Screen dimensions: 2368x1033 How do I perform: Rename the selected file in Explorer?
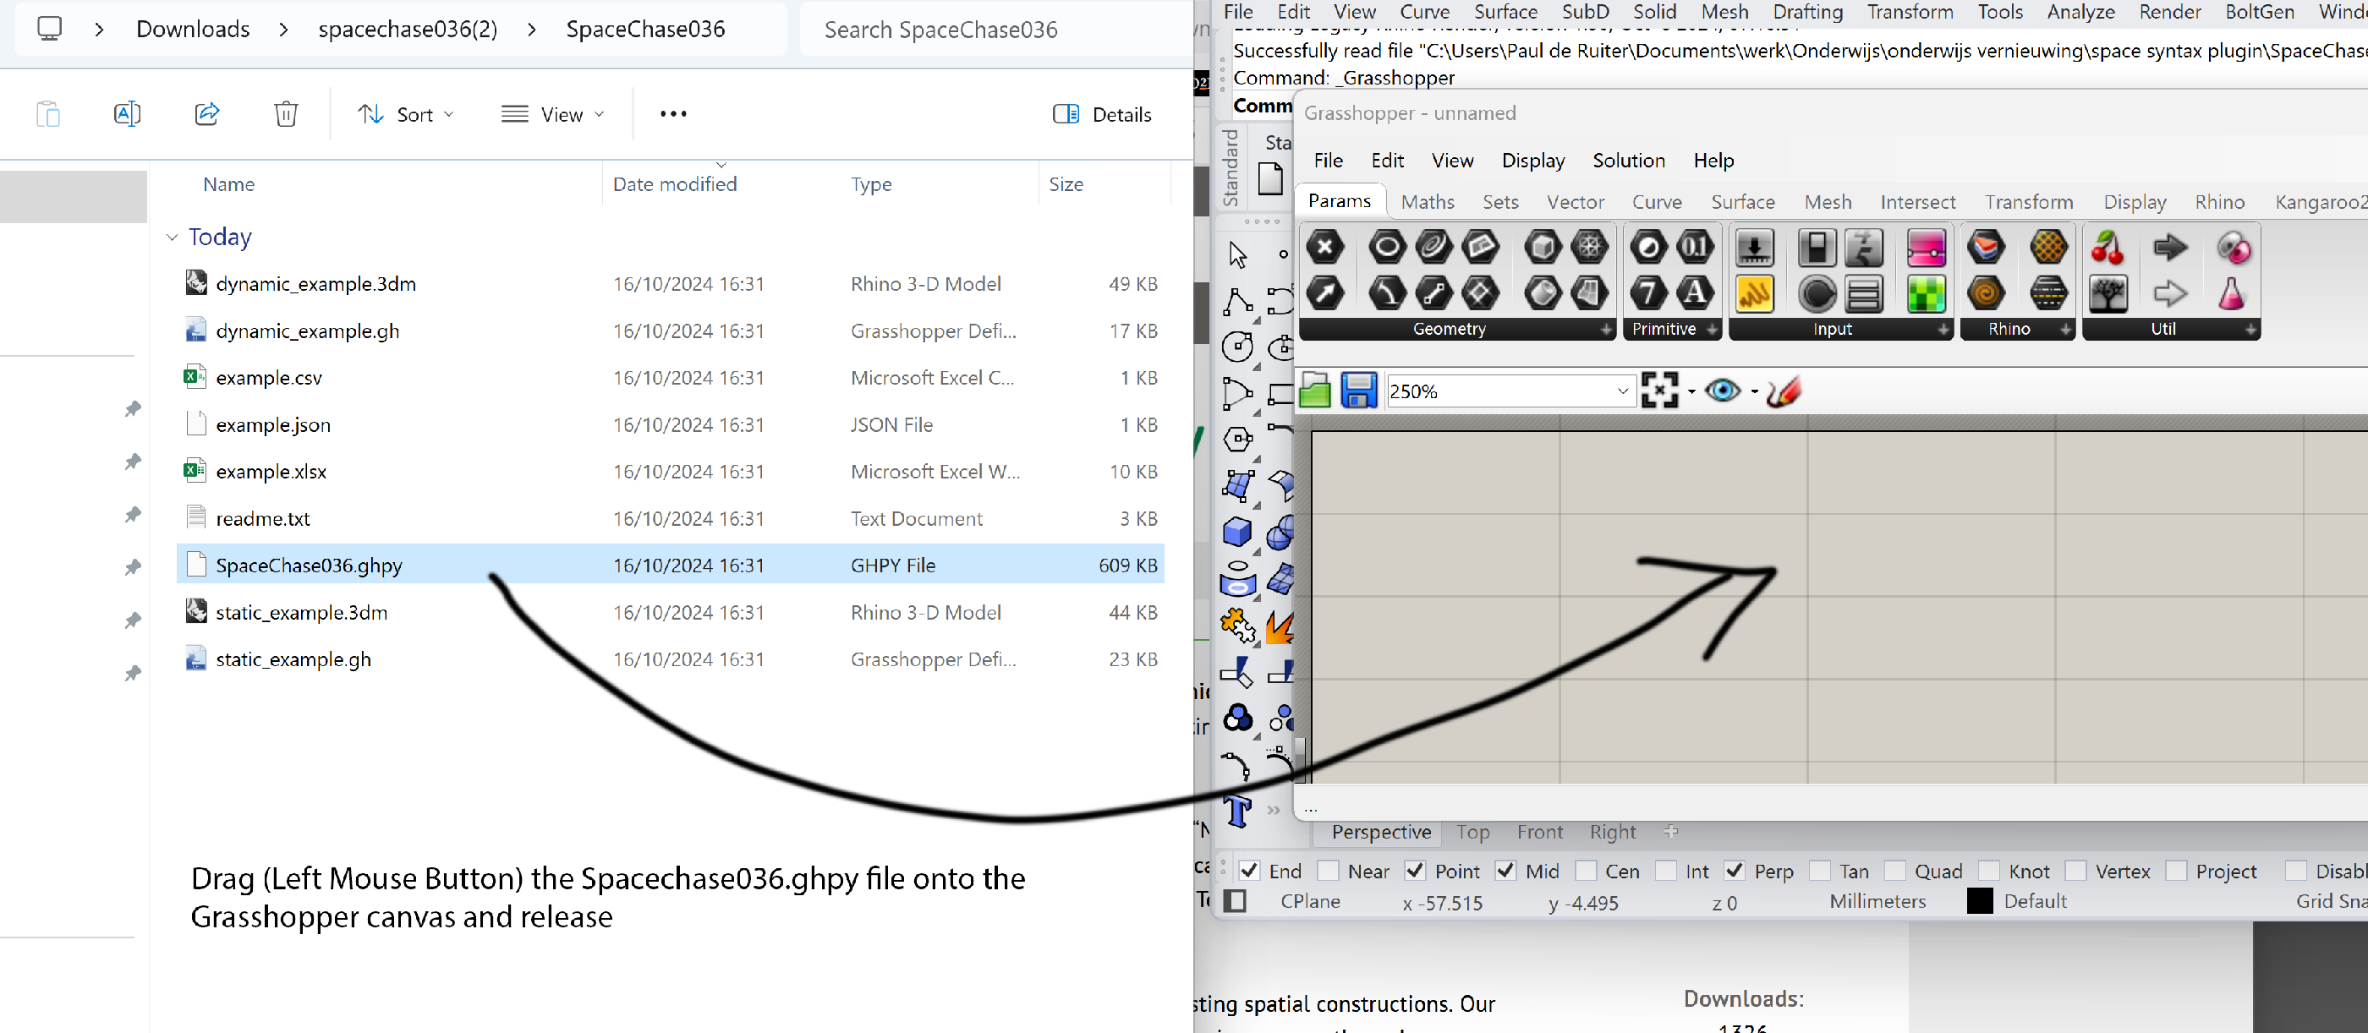[127, 114]
